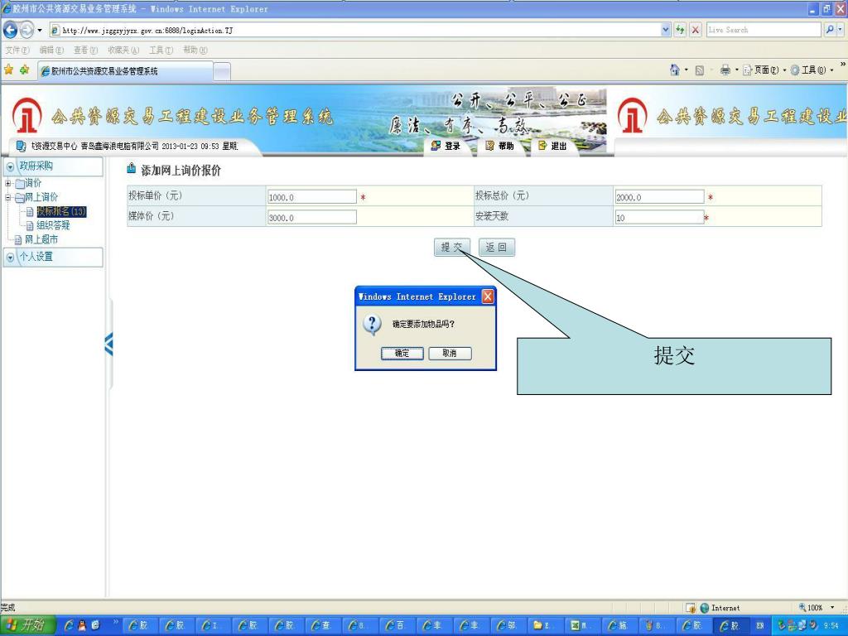
Task: Click the Add to Favorites icon
Action: (x=24, y=70)
